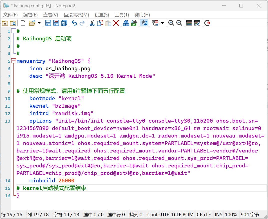Click the bootmode keyword on line 10
This screenshot has height=219, width=268.
(x=42, y=98)
